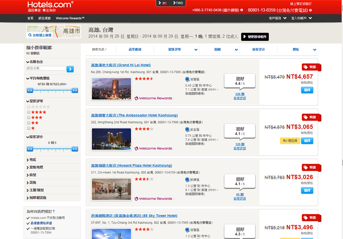Toggle the one-star rating checkbox
The height and width of the screenshot is (239, 343).
(29, 128)
